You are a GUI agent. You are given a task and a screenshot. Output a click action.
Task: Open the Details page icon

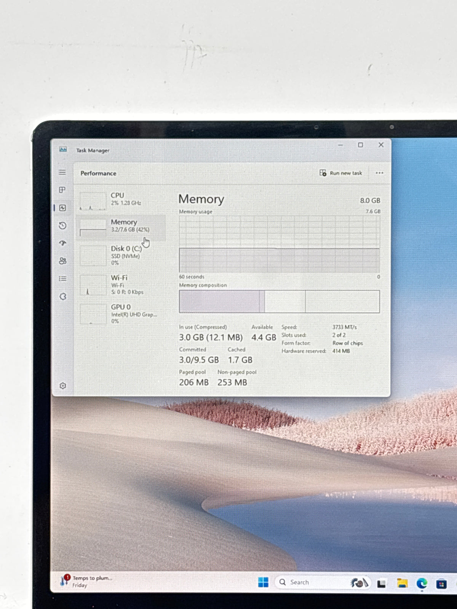point(63,279)
